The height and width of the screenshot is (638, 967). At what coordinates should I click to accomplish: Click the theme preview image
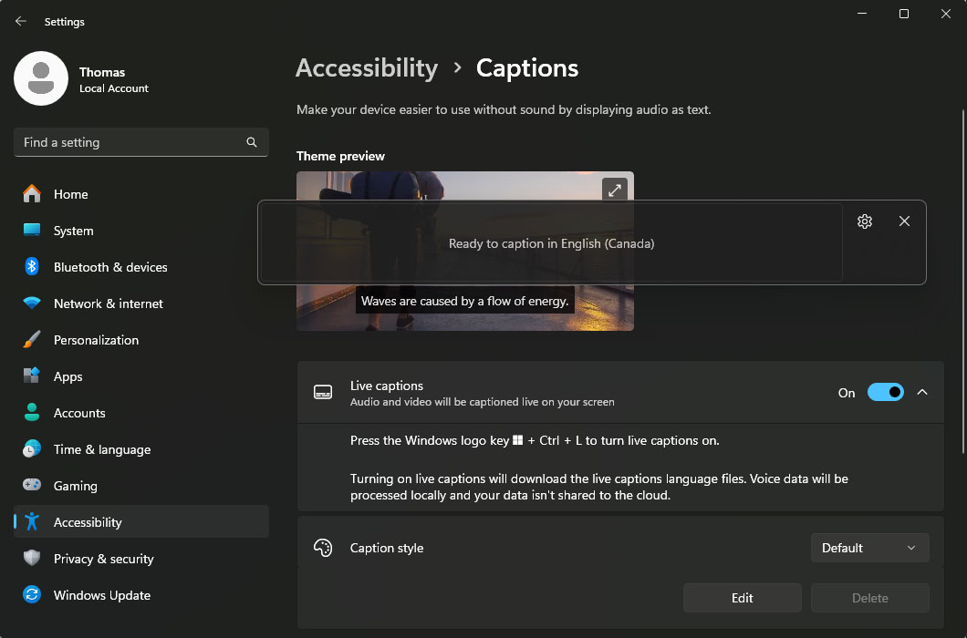point(465,251)
